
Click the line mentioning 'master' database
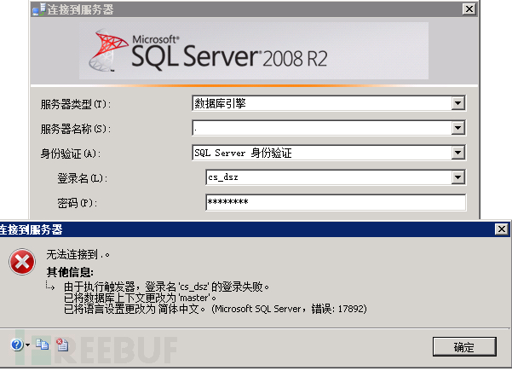coord(140,298)
